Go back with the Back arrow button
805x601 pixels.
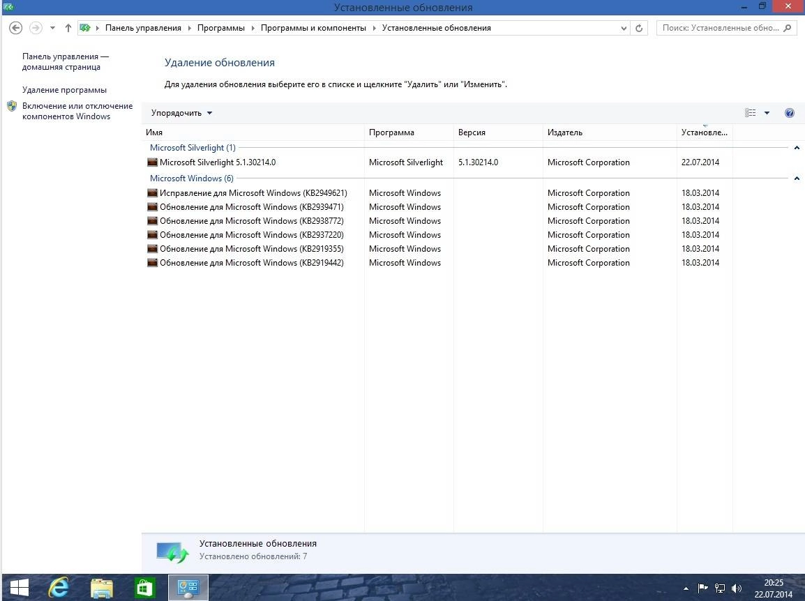pos(16,28)
